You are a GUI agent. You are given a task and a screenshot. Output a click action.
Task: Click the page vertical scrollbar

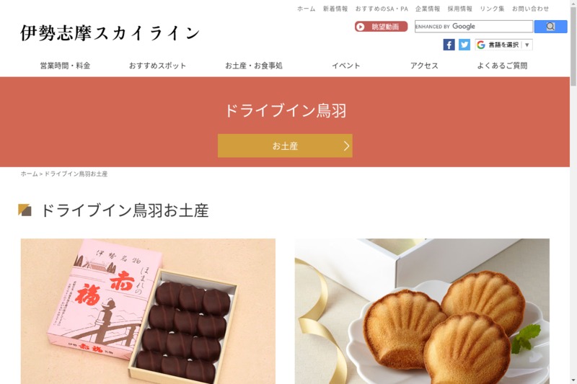click(573, 192)
